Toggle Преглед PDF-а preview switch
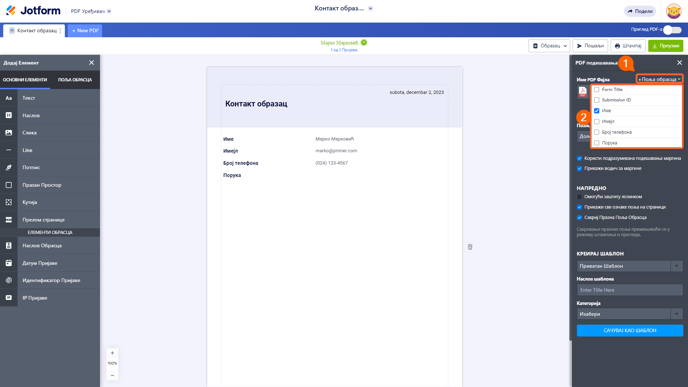688x387 pixels. click(672, 30)
